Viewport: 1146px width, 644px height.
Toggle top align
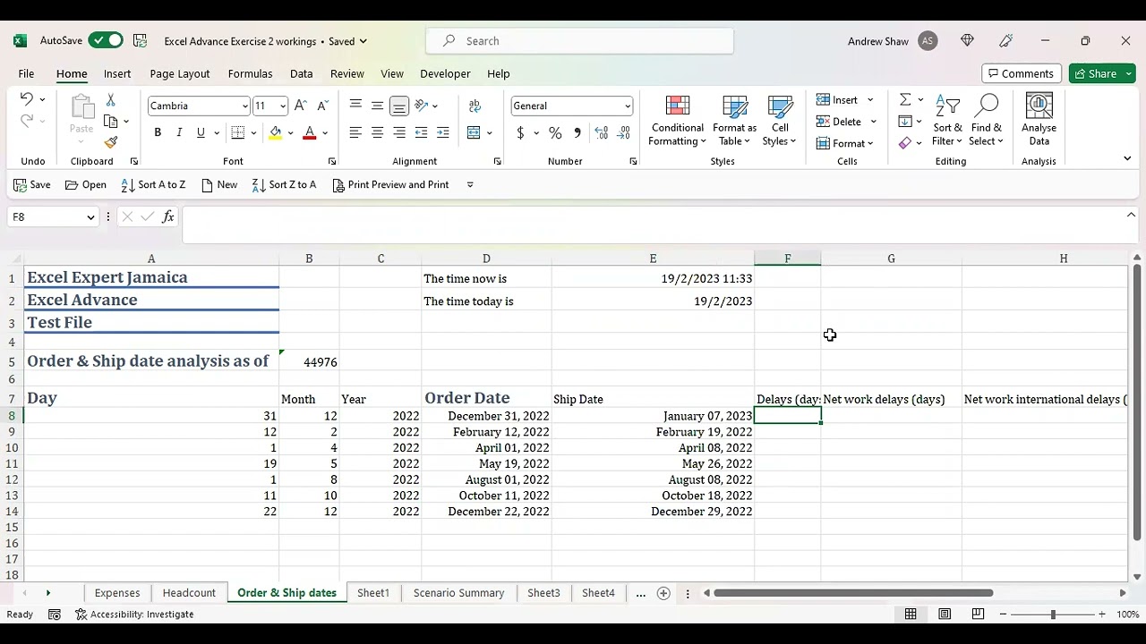[x=355, y=106]
